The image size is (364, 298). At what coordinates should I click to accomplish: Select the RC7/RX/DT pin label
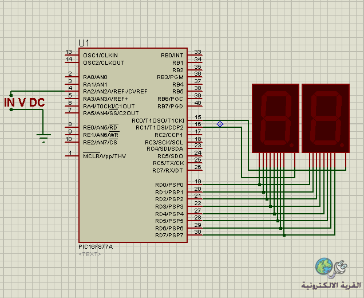point(167,171)
